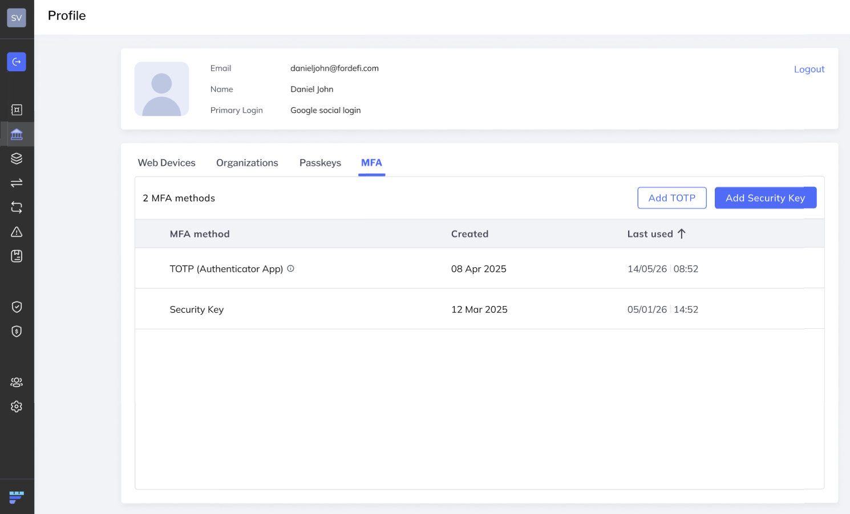Click the Logout link
The width and height of the screenshot is (850, 514).
pos(809,69)
